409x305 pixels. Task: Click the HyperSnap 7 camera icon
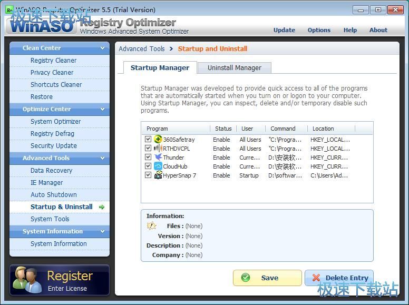click(158, 175)
